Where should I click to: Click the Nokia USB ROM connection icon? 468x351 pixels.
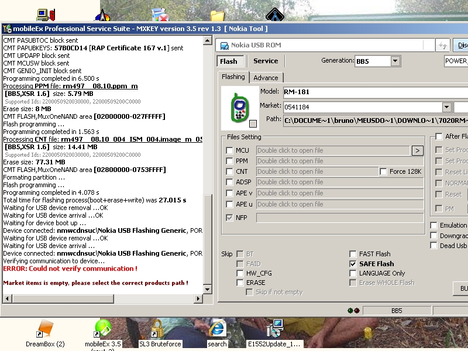pyautogui.click(x=224, y=46)
